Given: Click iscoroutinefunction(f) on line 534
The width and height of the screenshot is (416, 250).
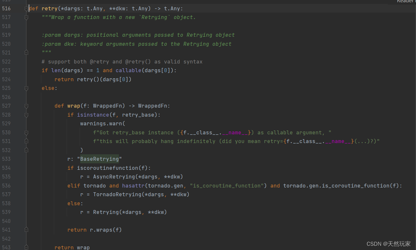Looking at the screenshot, I should [112, 168].
